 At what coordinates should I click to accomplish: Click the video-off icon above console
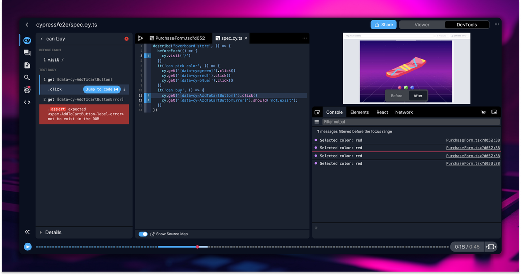point(483,112)
